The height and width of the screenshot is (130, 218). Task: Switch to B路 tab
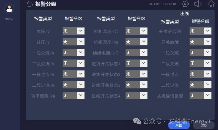pyautogui.click(x=204, y=125)
